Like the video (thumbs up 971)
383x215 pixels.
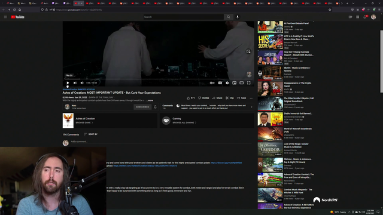coord(191,98)
